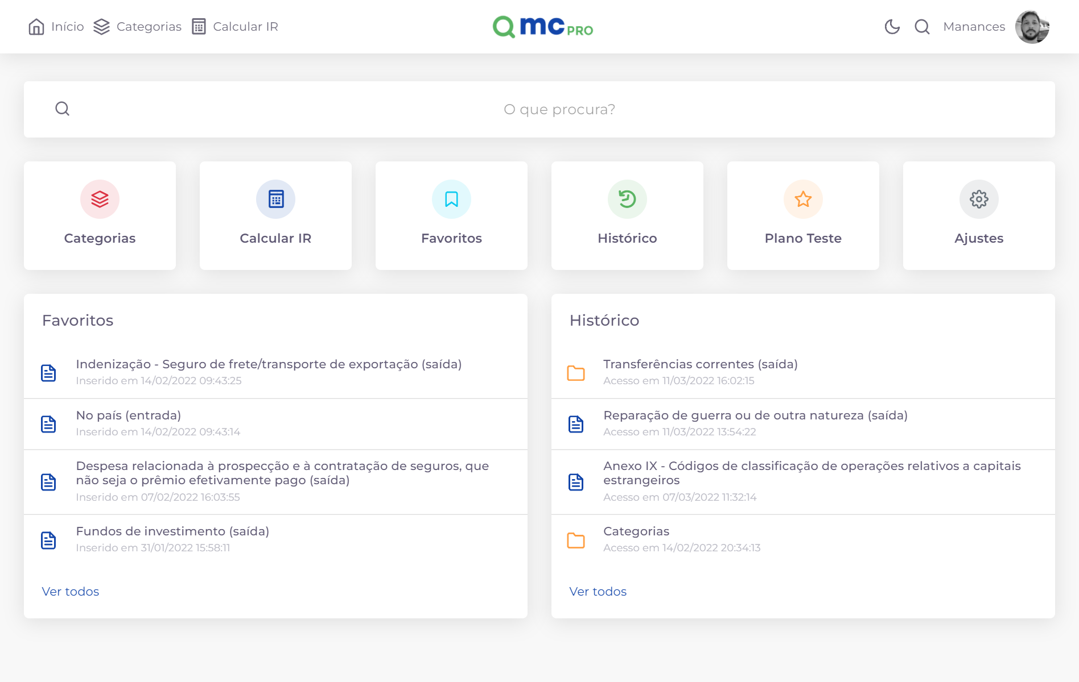Screen dimensions: 1079x682
Task: Click the 'O que procura?' search field
Action: point(559,109)
